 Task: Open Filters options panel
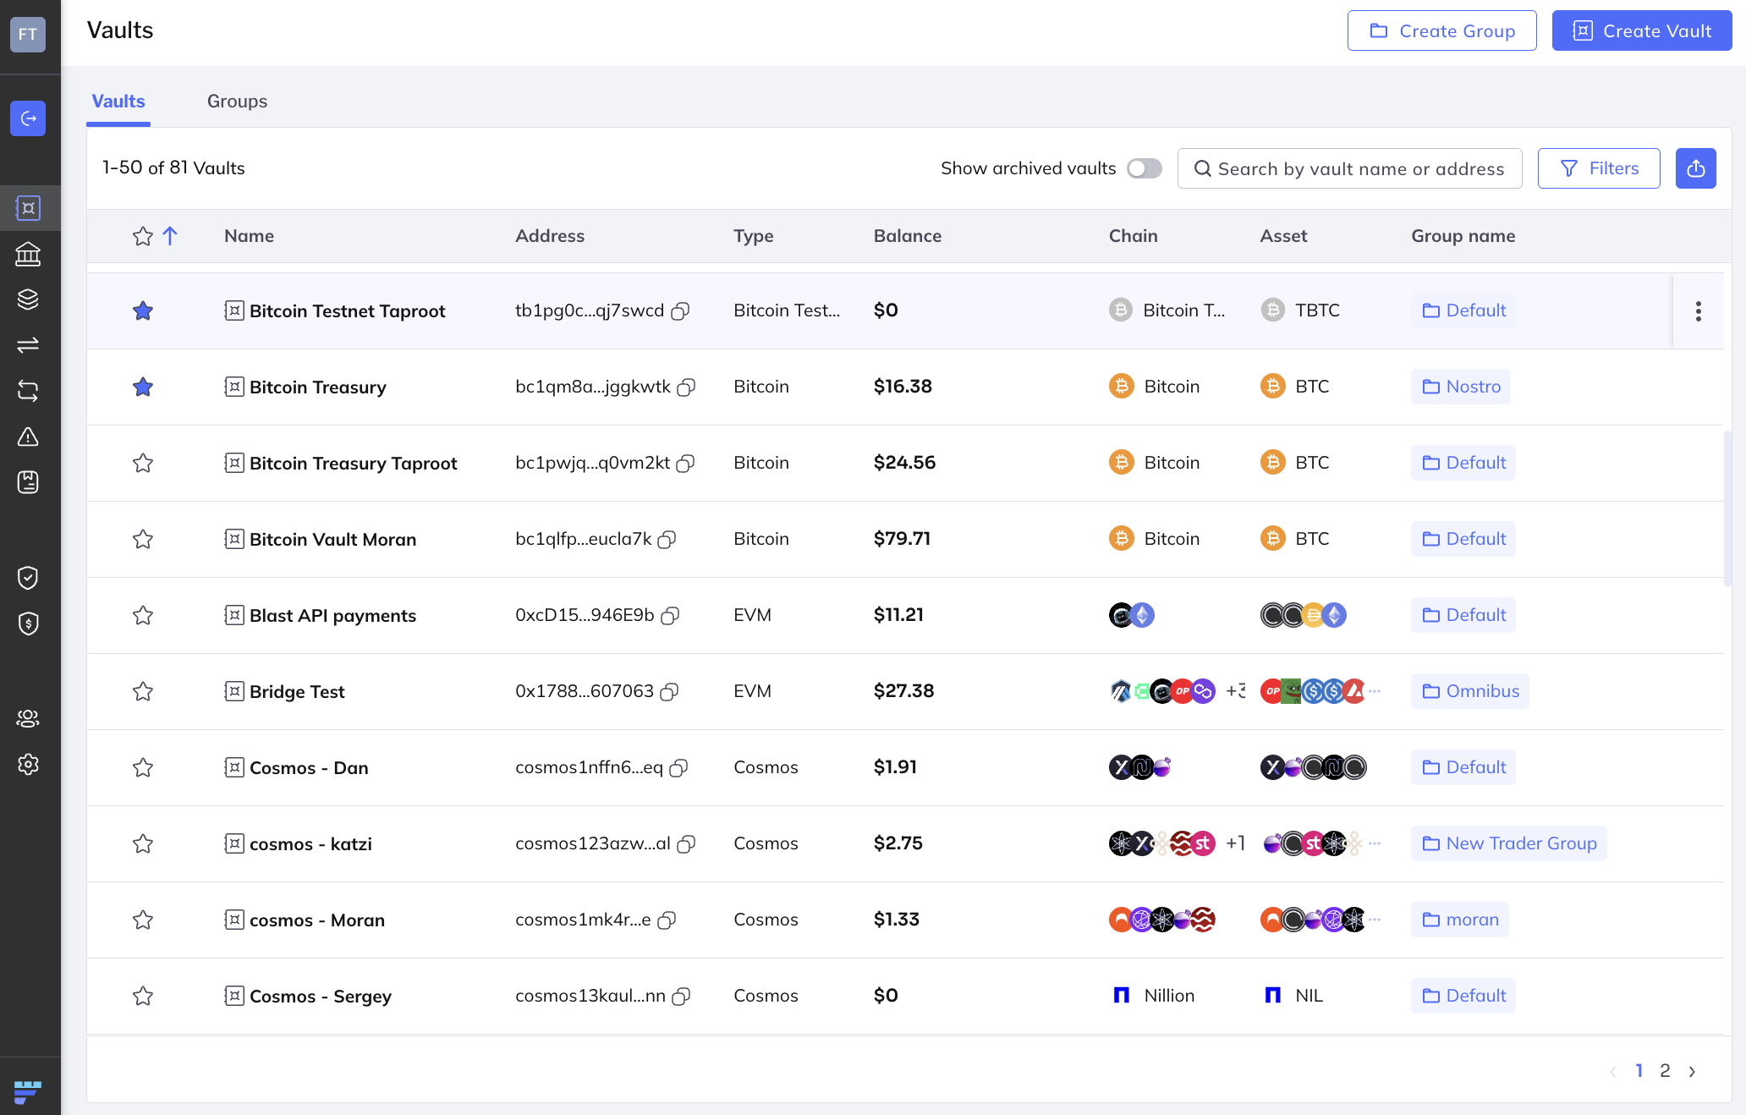pos(1598,168)
